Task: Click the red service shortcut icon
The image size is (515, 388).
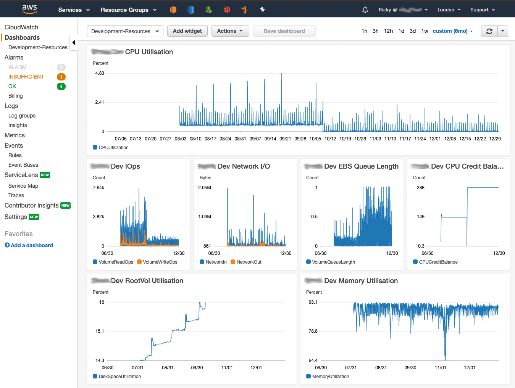Action: 227,10
